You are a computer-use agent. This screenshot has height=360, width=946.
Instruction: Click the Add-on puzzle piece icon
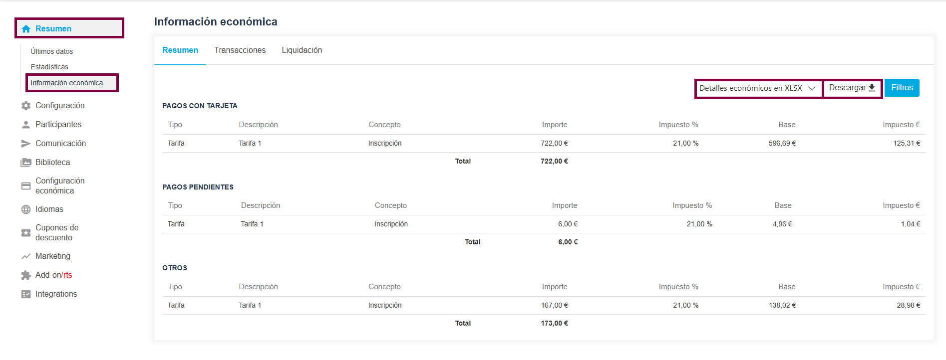coord(26,275)
